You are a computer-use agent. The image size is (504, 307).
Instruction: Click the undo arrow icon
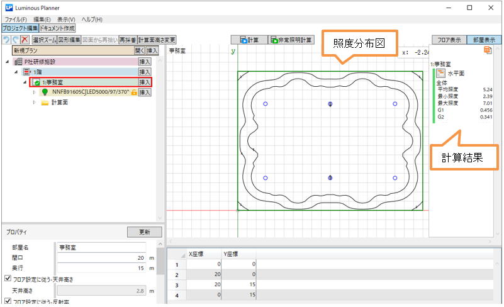(x=6, y=40)
